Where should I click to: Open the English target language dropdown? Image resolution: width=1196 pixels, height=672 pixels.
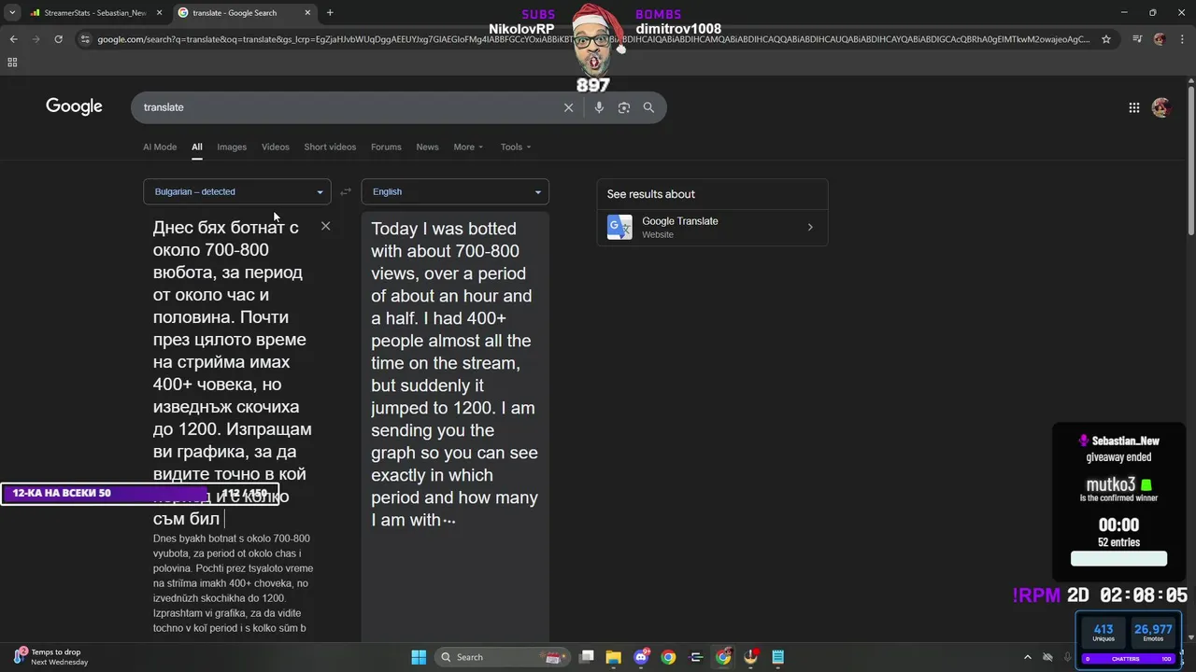[x=455, y=191]
